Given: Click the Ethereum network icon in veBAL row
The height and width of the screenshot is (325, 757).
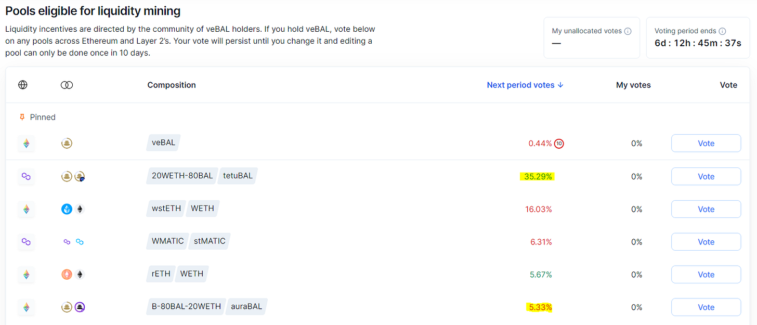Looking at the screenshot, I should [x=26, y=143].
